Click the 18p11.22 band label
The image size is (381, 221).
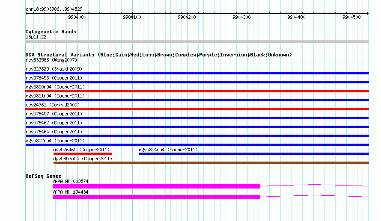[36, 37]
